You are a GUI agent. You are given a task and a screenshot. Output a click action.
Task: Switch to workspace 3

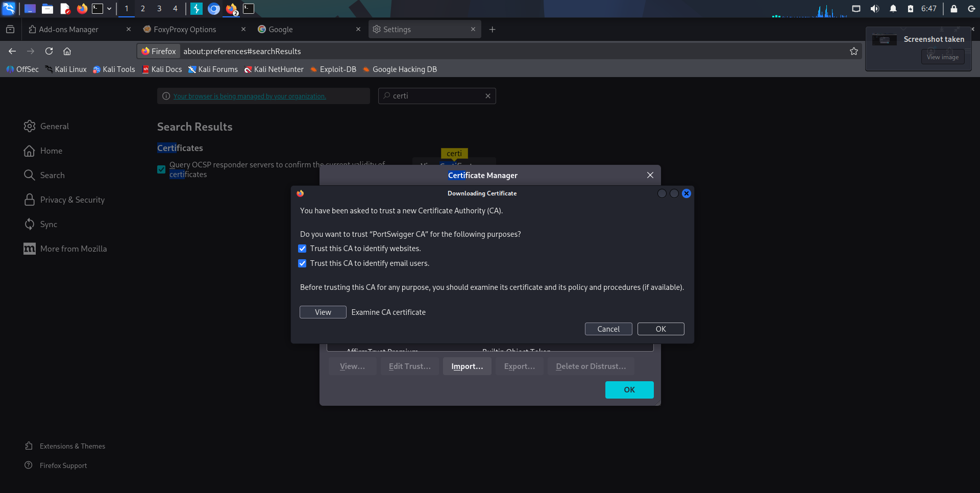159,9
